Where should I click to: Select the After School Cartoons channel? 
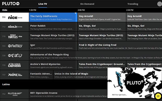pyautogui.click(x=14, y=65)
